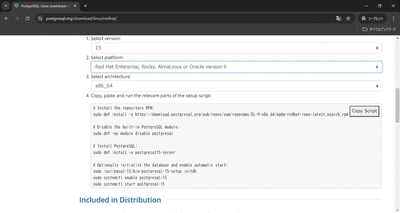
Task: Open the tab search dropdown arrow
Action: click(x=6, y=6)
